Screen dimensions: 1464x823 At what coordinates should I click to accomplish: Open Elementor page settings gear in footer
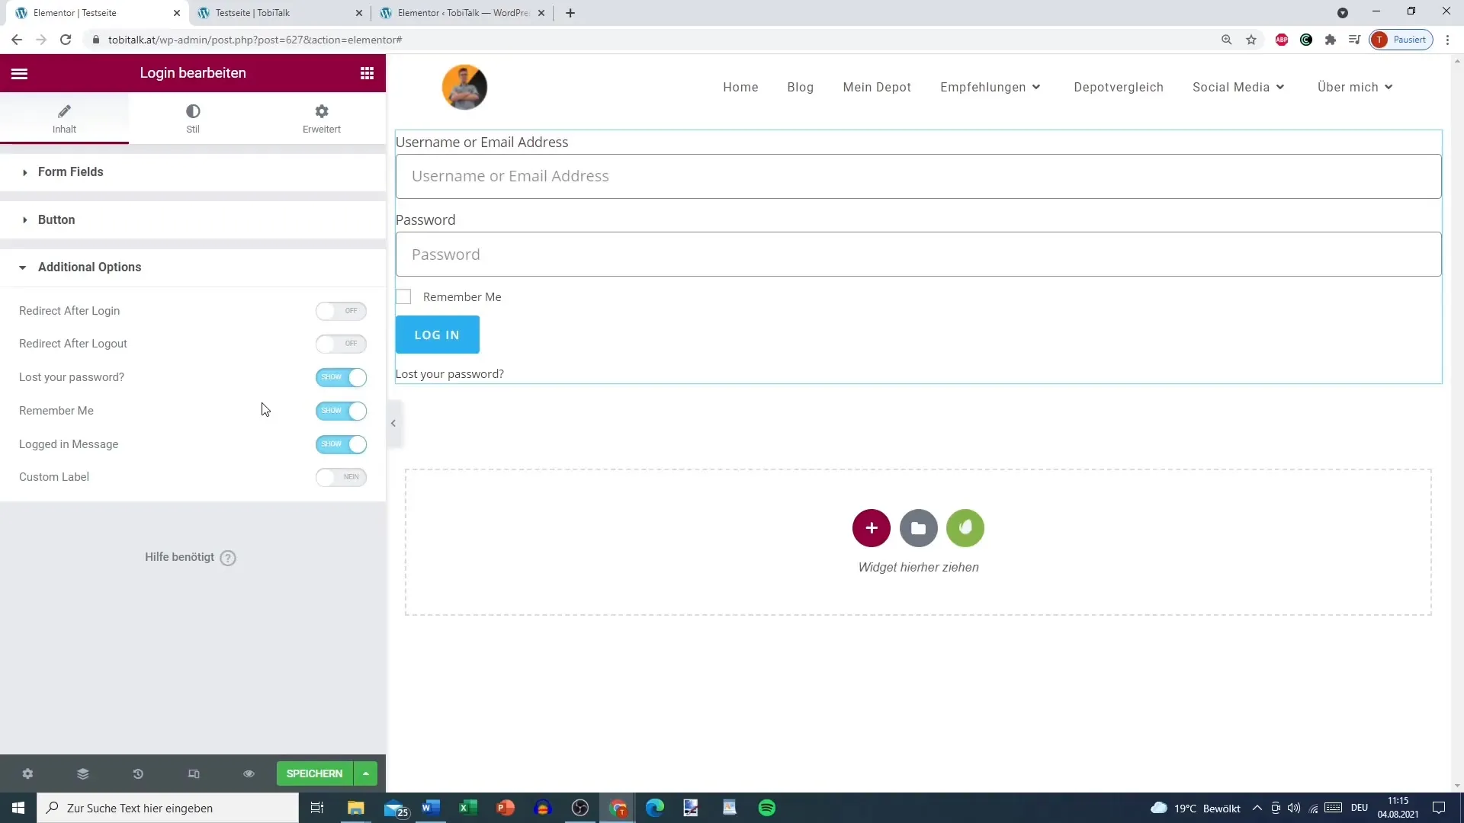[x=27, y=773]
